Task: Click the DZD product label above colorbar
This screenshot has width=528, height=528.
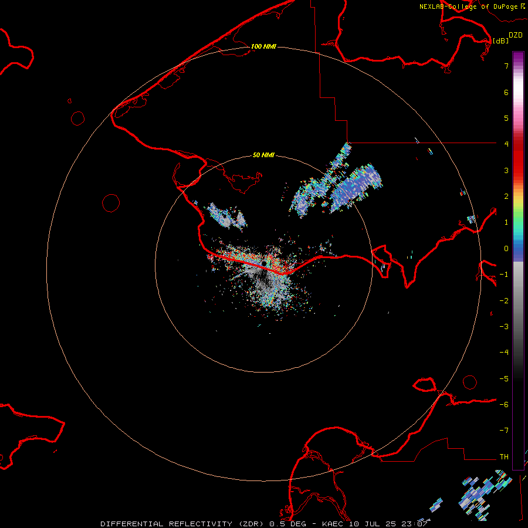Action: pyautogui.click(x=516, y=35)
